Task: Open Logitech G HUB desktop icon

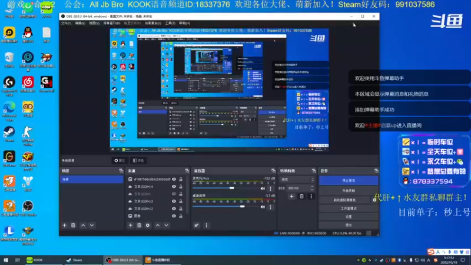Action: 9,86
